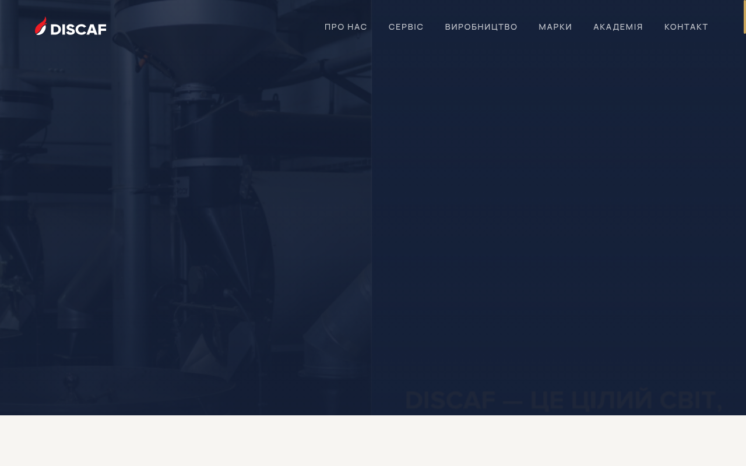Click the word DISCAF in the hero headline

pyautogui.click(x=450, y=401)
